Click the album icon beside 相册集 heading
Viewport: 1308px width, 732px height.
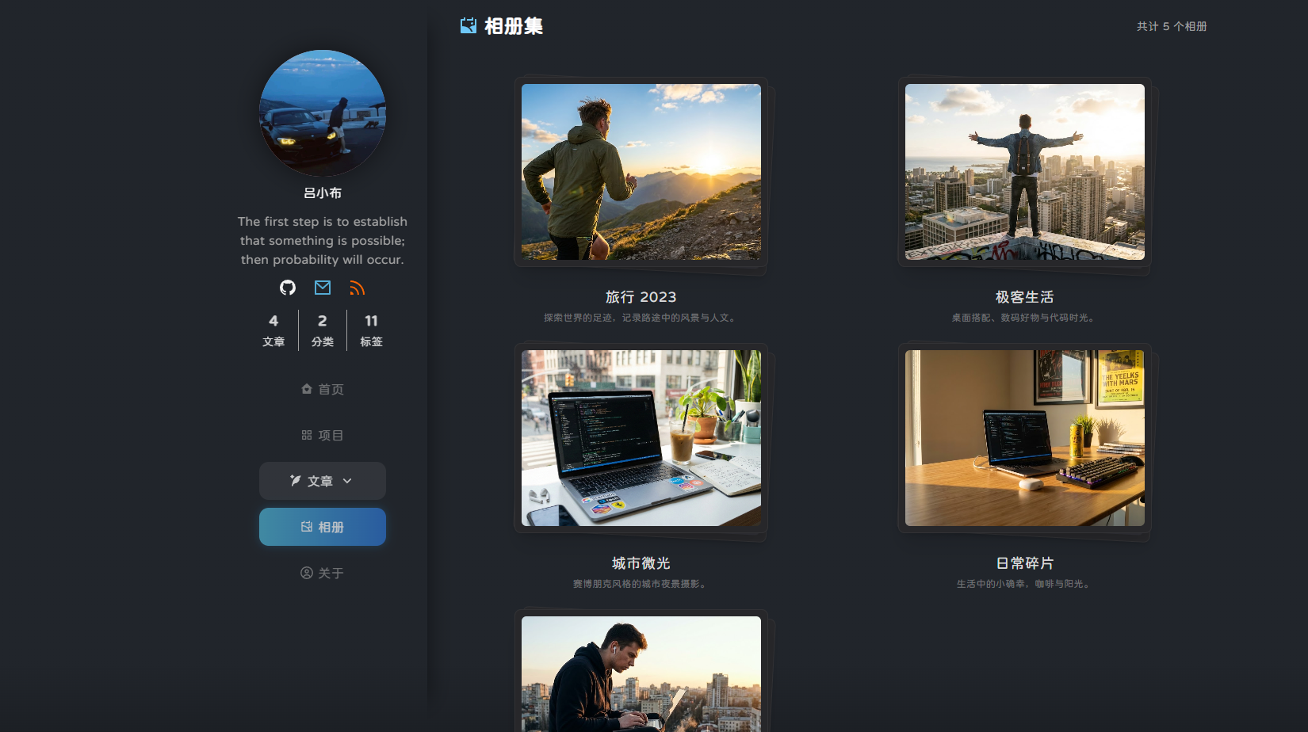[469, 26]
